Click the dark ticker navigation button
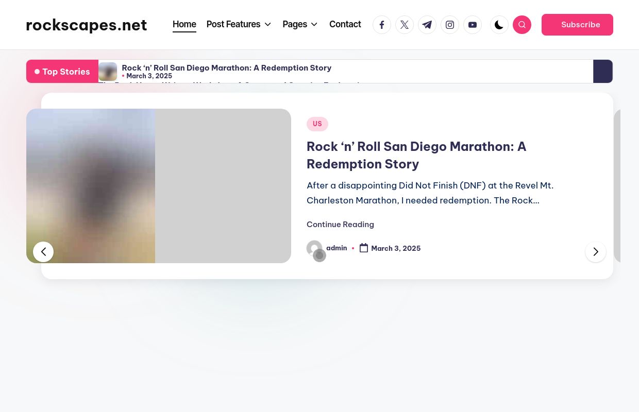This screenshot has height=412, width=639. 603,72
